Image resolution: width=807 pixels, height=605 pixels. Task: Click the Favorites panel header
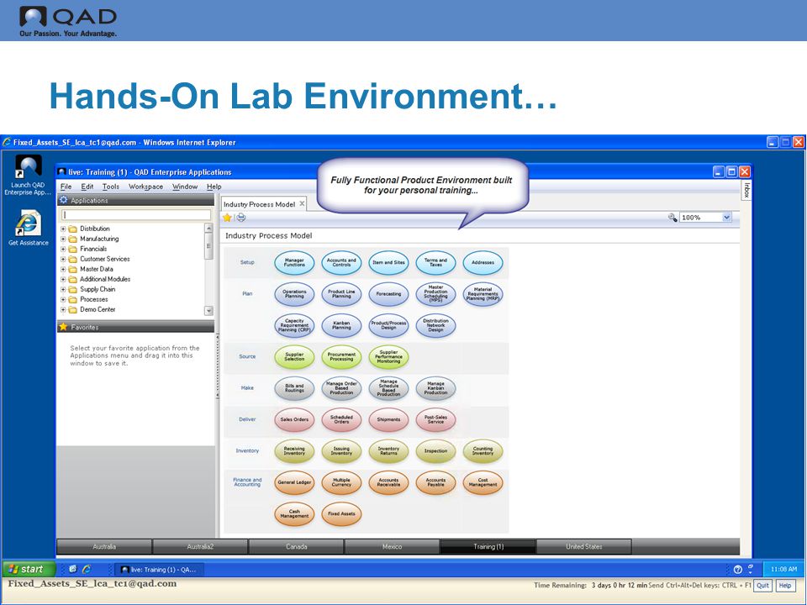[135, 327]
